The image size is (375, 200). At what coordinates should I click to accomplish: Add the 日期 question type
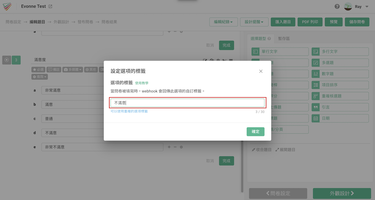pyautogui.click(x=340, y=118)
